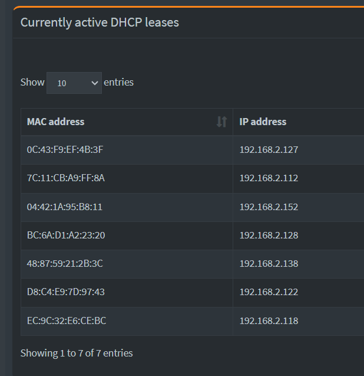Select MAC address 48:87:59:21:2B:3C
This screenshot has height=376, width=364.
[65, 263]
